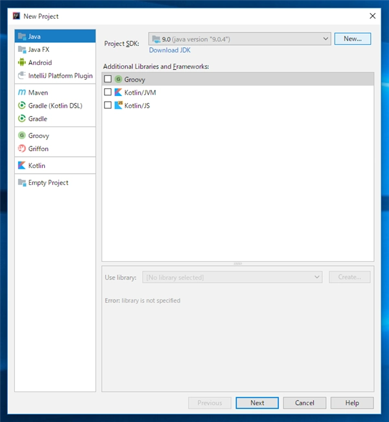Click the Cancel button
The width and height of the screenshot is (389, 422).
click(x=305, y=403)
